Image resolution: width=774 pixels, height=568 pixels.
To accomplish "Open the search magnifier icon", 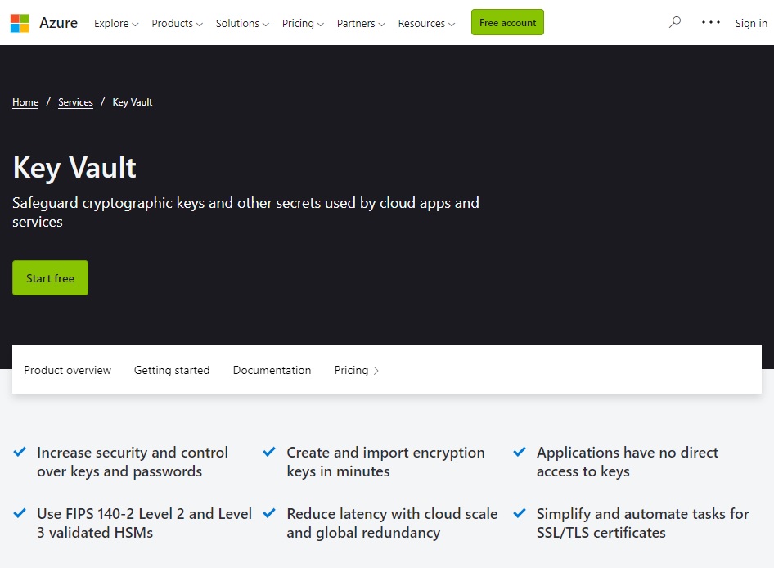I will tap(675, 22).
